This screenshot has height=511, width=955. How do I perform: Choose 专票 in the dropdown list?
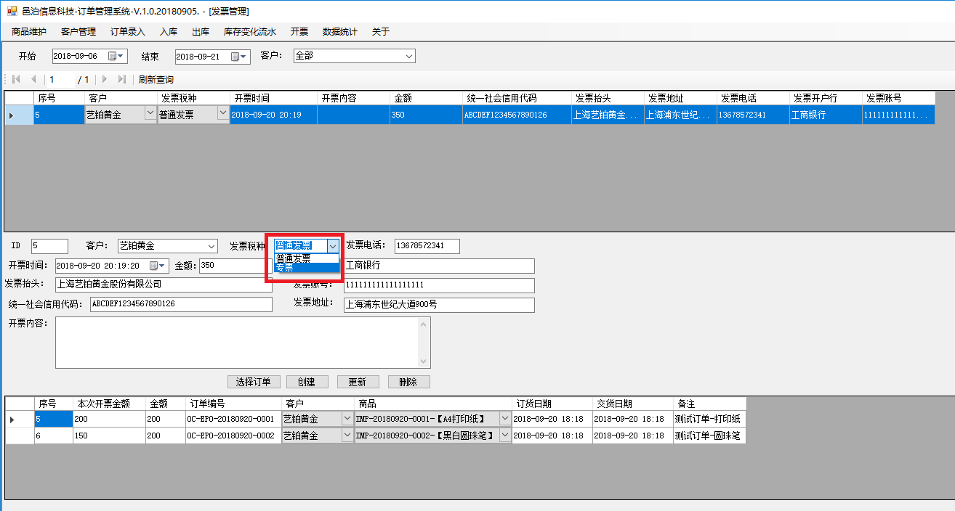(x=306, y=268)
